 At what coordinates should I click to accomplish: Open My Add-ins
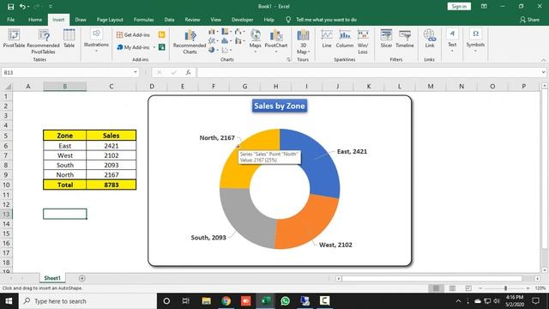134,47
